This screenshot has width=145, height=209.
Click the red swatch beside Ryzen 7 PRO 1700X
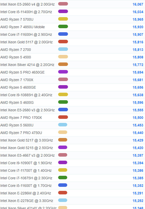click(x=63, y=117)
